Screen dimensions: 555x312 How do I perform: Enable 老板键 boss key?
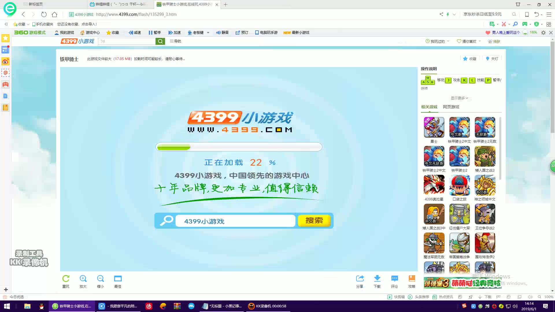click(195, 33)
